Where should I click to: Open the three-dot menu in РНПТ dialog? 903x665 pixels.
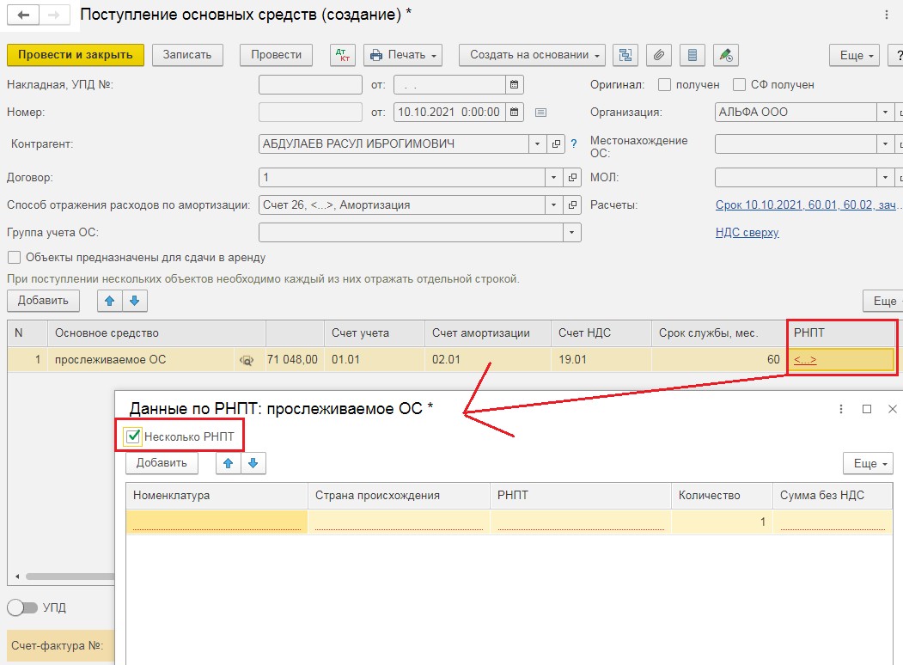click(841, 409)
